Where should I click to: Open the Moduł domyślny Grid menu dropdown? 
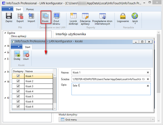click(x=107, y=120)
